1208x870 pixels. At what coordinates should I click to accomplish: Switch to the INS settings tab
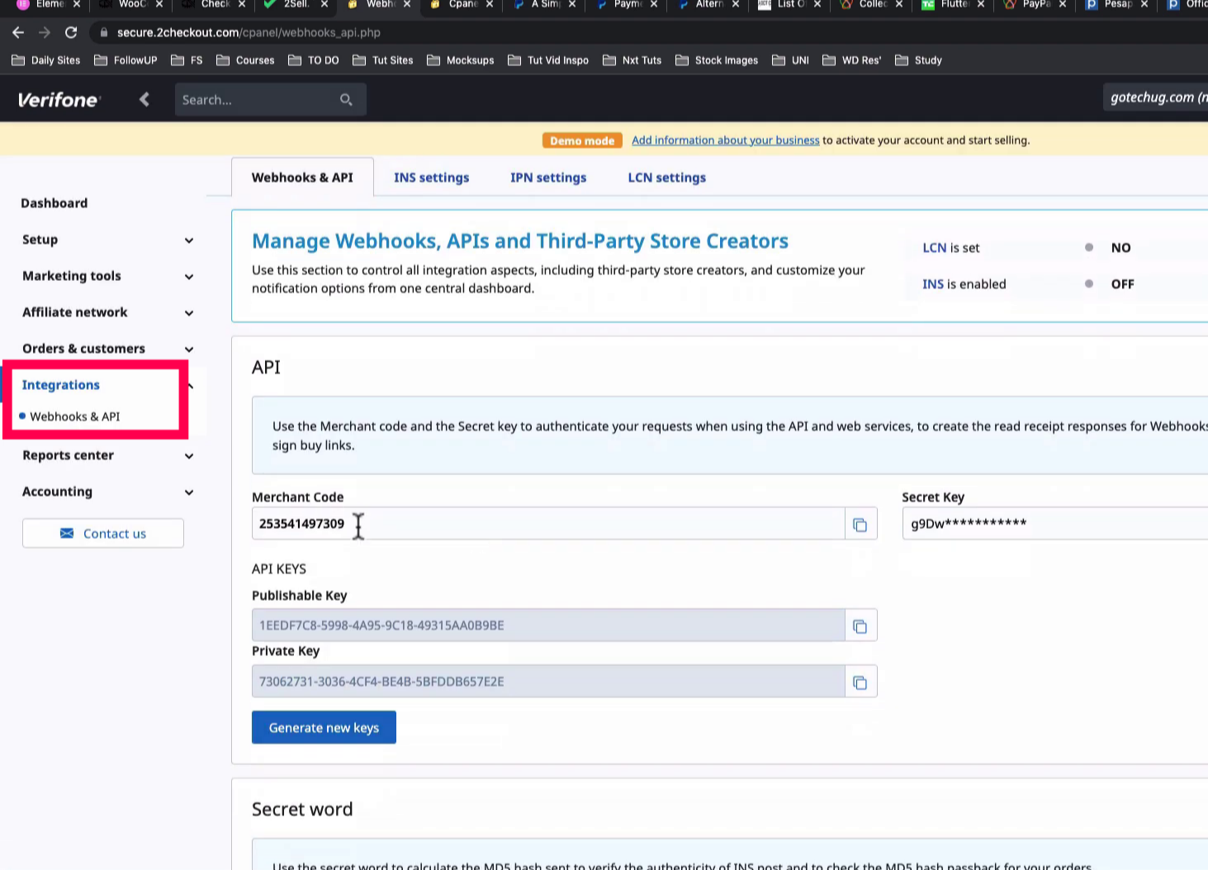(x=432, y=178)
